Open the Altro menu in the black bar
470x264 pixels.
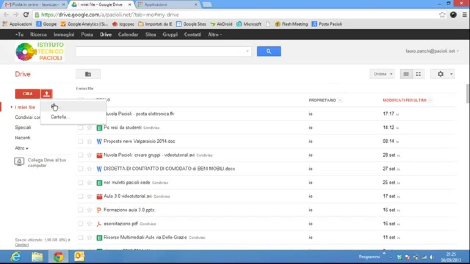[215, 34]
